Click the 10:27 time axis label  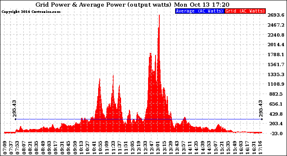click(x=87, y=147)
